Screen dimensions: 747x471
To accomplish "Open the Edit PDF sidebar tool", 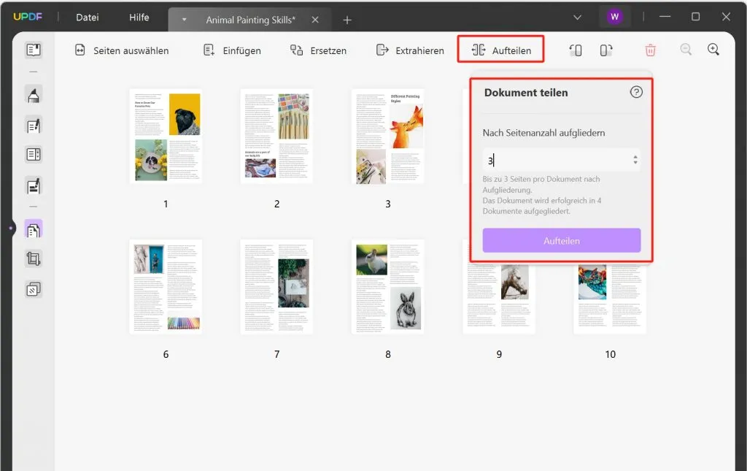I will (x=34, y=126).
